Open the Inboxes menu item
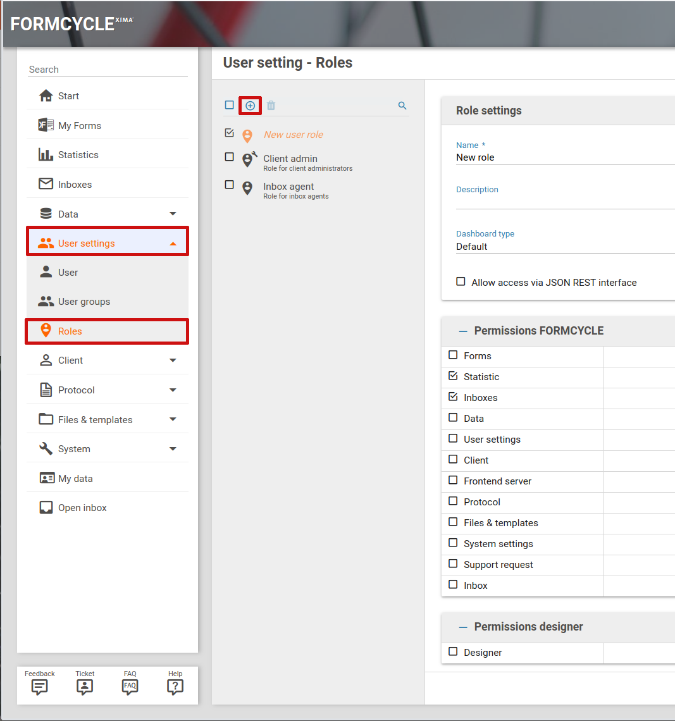Image resolution: width=675 pixels, height=721 pixels. [75, 185]
